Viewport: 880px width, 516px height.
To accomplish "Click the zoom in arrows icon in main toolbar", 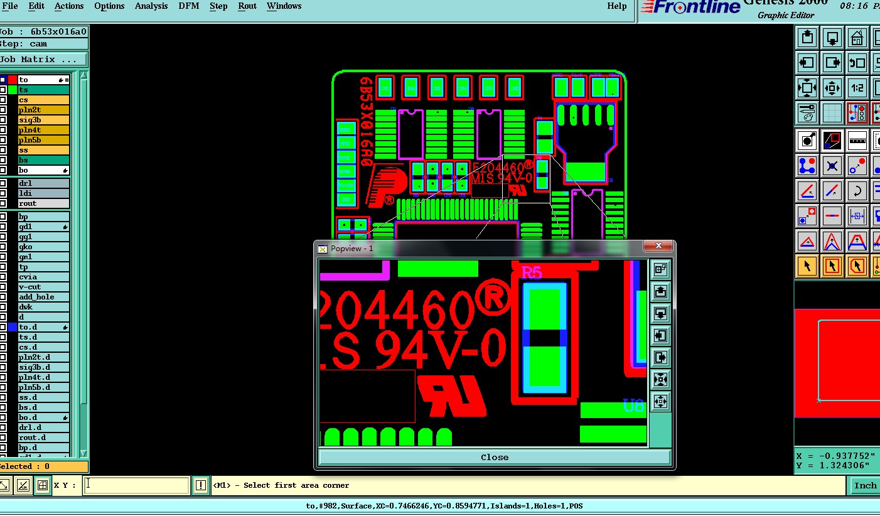I will click(x=807, y=88).
